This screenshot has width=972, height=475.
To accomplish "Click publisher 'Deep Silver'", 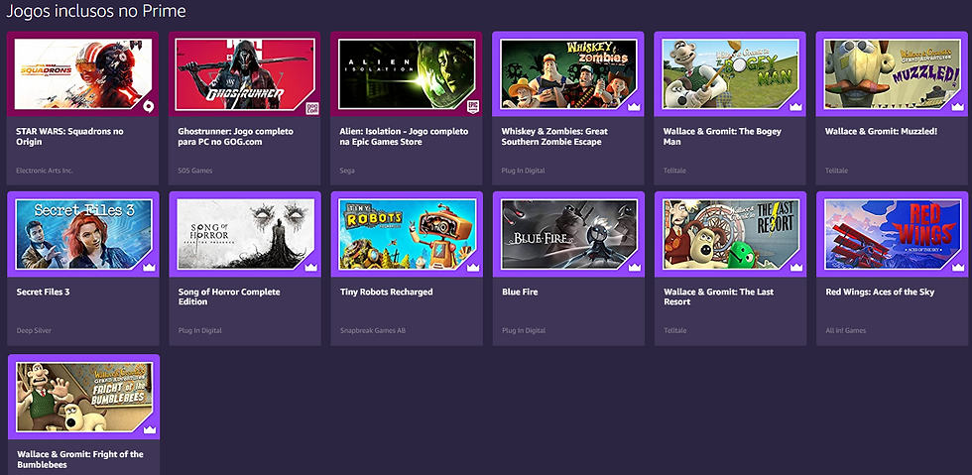I will (x=34, y=330).
